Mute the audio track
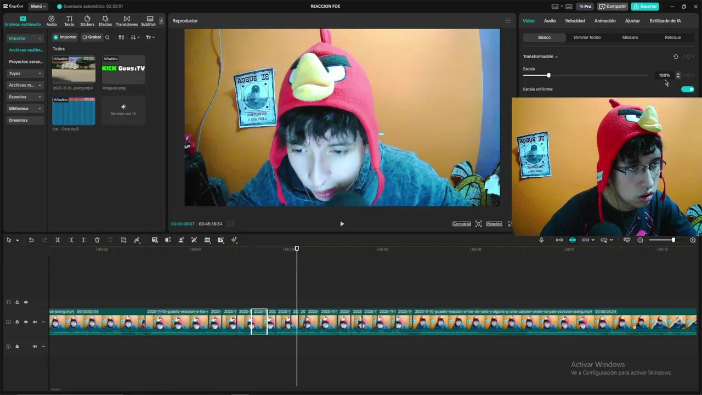The height and width of the screenshot is (395, 702). [x=35, y=346]
